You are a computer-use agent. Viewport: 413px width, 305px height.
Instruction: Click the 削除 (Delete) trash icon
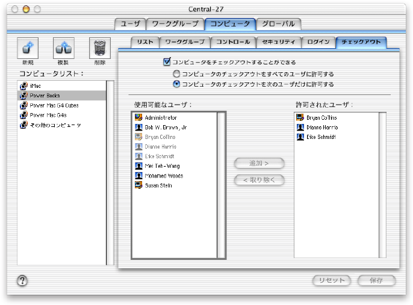tap(100, 48)
